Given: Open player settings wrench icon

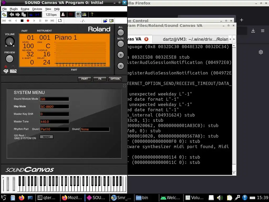Looking at the screenshot, I should [x=111, y=21].
